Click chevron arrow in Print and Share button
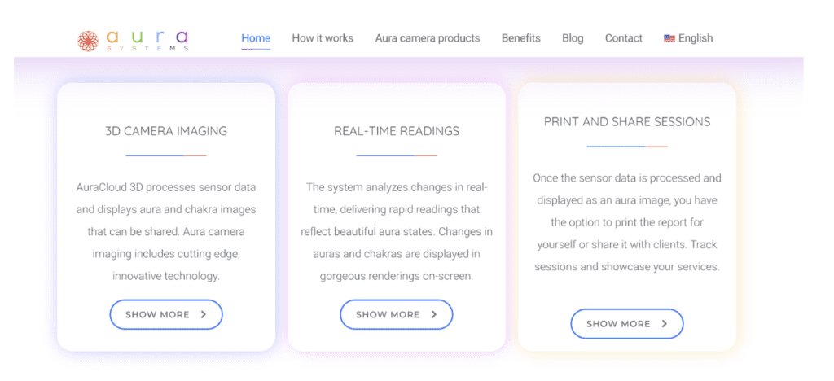Image resolution: width=834 pixels, height=381 pixels. click(665, 323)
